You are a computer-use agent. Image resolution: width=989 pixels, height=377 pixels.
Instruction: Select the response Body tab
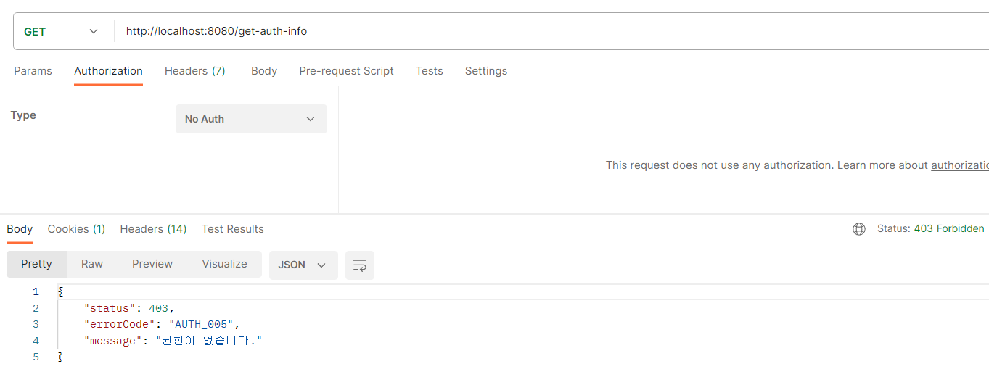click(20, 229)
